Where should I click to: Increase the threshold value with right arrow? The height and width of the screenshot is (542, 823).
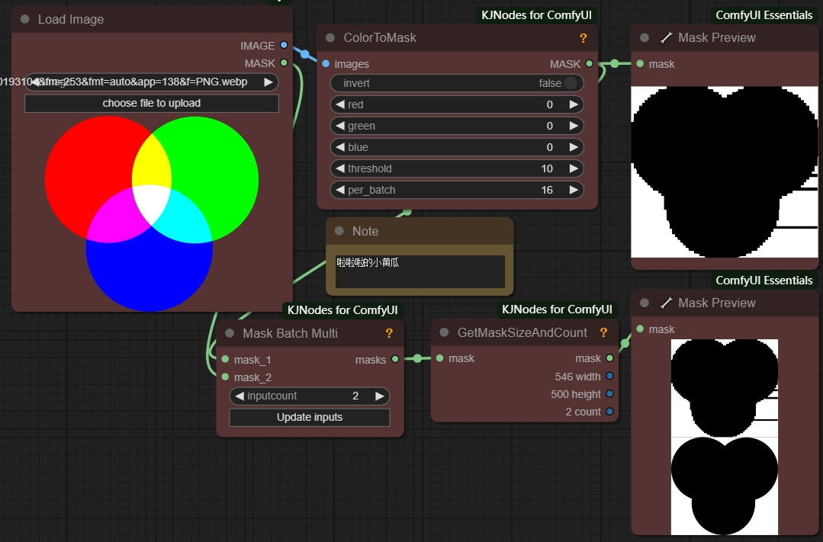click(574, 168)
